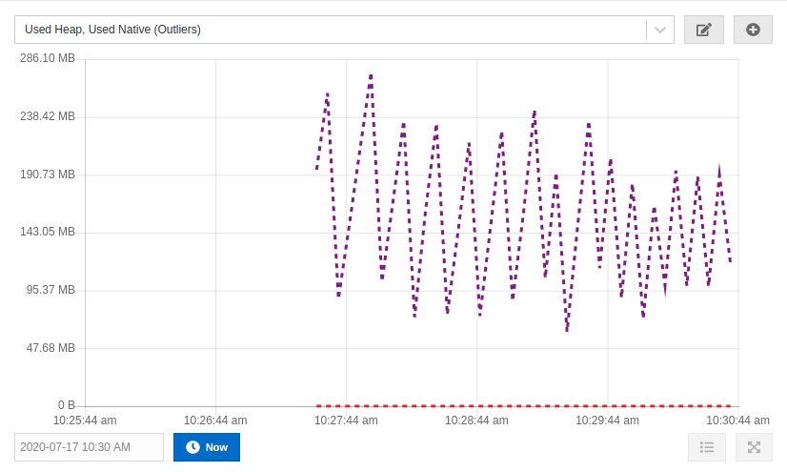The width and height of the screenshot is (787, 472).
Task: Focus the 2020-07-17 10:30 AM date field
Action: pos(90,447)
